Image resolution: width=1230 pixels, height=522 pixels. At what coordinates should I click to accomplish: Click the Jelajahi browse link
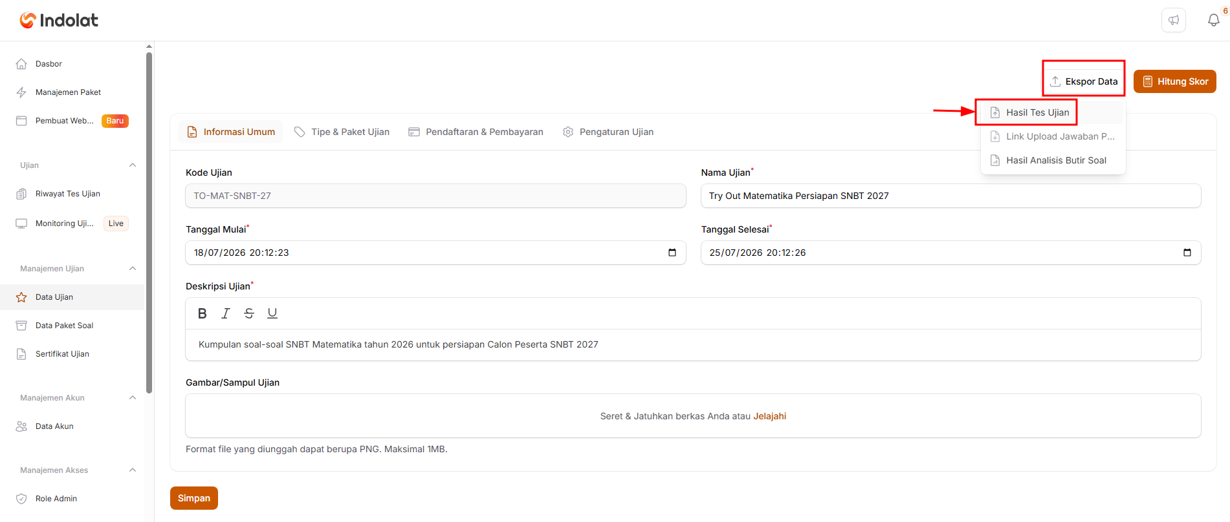[770, 416]
